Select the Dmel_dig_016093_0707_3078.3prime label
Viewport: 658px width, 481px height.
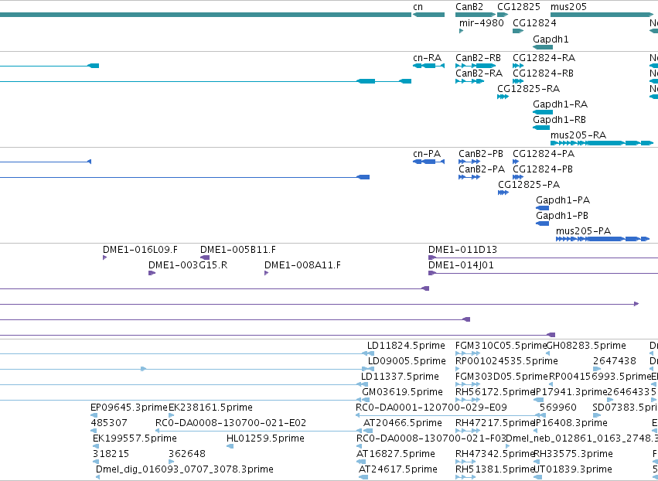point(184,469)
